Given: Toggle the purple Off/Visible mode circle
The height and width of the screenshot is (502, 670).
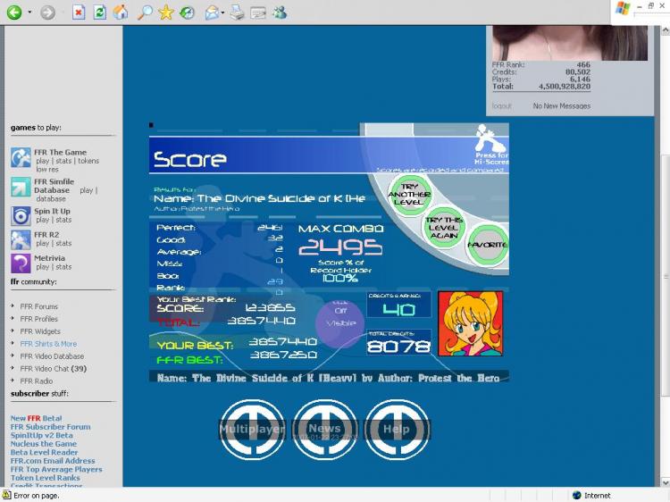Looking at the screenshot, I should click(x=340, y=323).
